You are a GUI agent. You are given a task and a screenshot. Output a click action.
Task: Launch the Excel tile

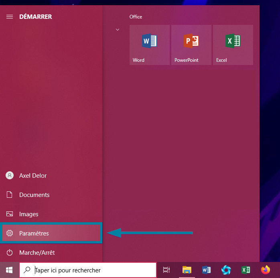tap(233, 45)
